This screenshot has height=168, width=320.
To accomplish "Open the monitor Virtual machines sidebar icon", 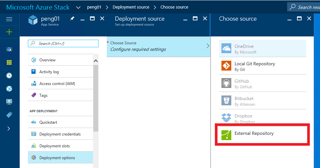I will pyautogui.click(x=9, y=102).
